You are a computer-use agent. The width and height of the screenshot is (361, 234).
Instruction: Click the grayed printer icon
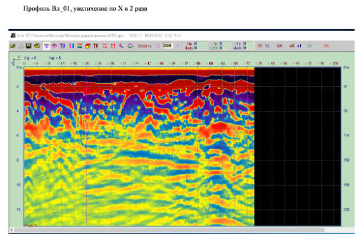coord(21,46)
